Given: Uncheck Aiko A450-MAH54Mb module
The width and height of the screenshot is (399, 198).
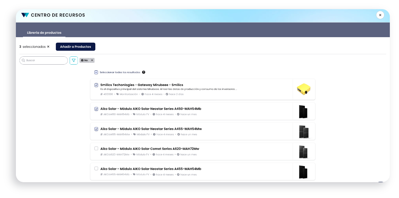Looking at the screenshot, I should pos(96,109).
